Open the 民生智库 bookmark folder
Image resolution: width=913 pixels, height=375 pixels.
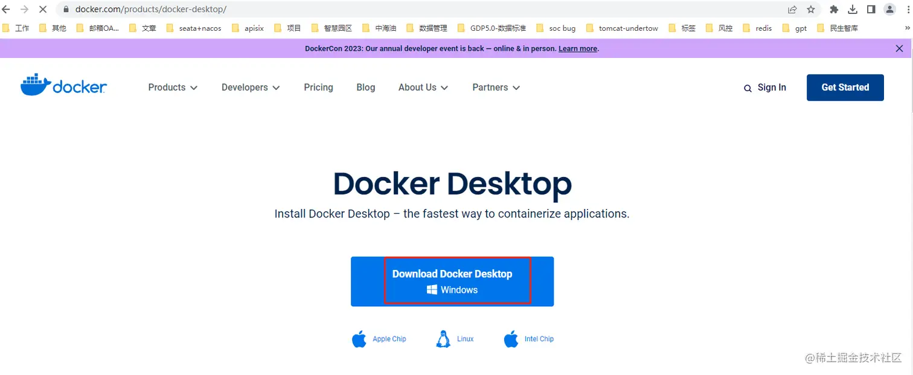tap(838, 28)
